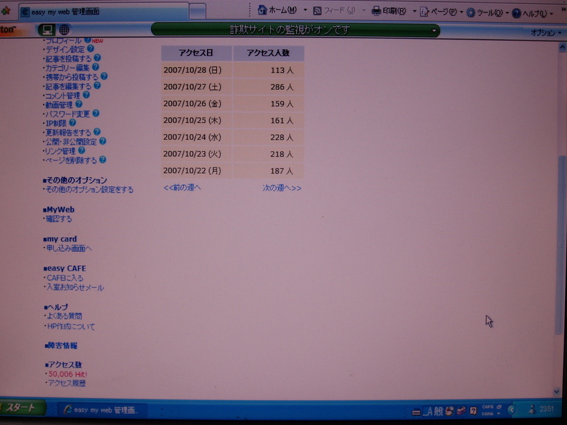The width and height of the screenshot is (567, 425).
Task: Click the Print (印刷) printer icon
Action: coord(376,11)
